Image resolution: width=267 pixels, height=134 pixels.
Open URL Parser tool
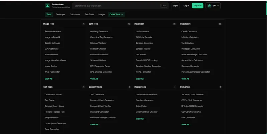coord(141,55)
